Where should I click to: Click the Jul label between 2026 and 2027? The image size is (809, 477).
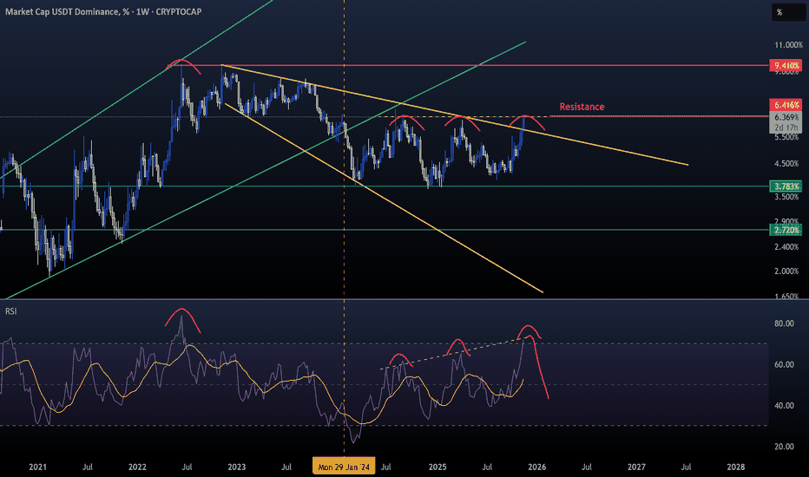click(587, 467)
